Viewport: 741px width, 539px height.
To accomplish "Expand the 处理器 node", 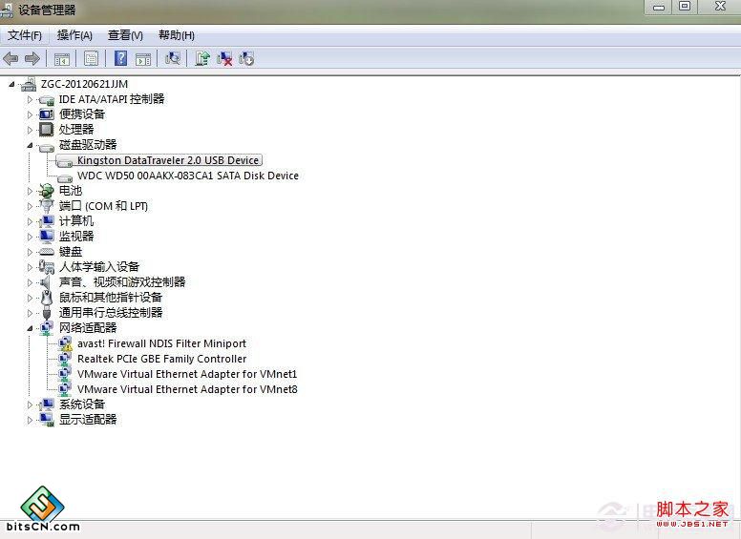I will coord(30,130).
